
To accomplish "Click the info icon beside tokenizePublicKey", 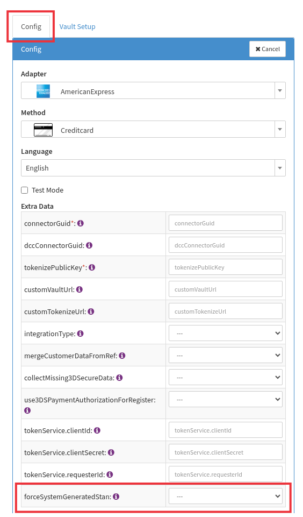I will pyautogui.click(x=92, y=267).
